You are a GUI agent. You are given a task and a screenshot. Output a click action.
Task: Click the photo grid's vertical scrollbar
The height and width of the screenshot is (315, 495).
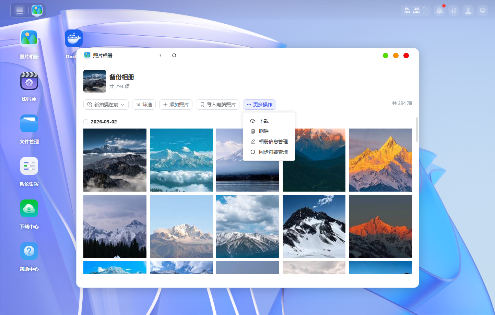(417, 130)
